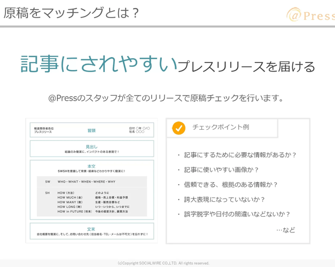Image resolution: width=335 pixels, height=267 pixels.
Task: Click the WHO・WHAT・WHEN・WHERE・WHY row
Action: point(87,182)
